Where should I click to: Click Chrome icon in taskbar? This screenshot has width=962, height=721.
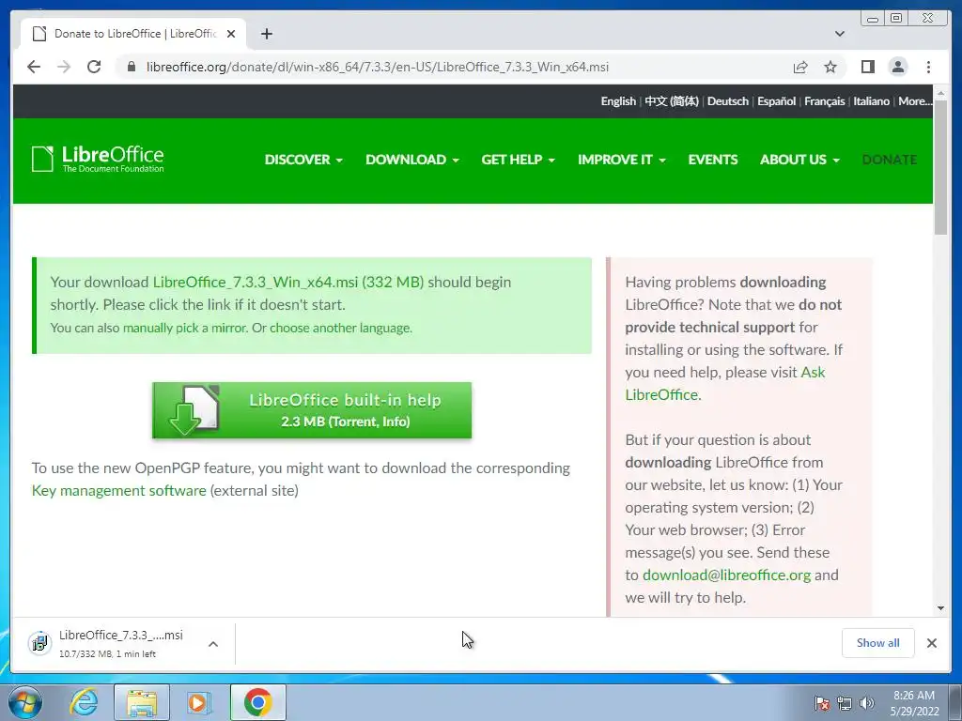point(257,702)
